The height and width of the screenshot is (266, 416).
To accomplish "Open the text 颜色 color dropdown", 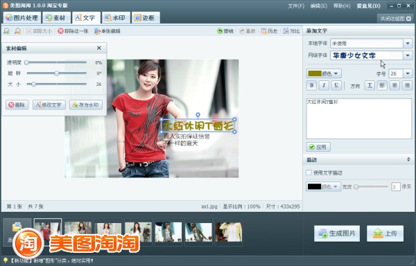I will [x=336, y=73].
